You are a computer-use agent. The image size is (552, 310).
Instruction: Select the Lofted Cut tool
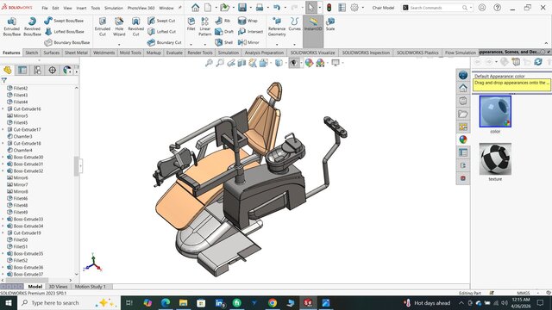pyautogui.click(x=162, y=32)
